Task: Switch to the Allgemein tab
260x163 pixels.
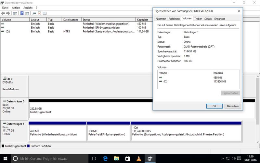Action: point(161,19)
